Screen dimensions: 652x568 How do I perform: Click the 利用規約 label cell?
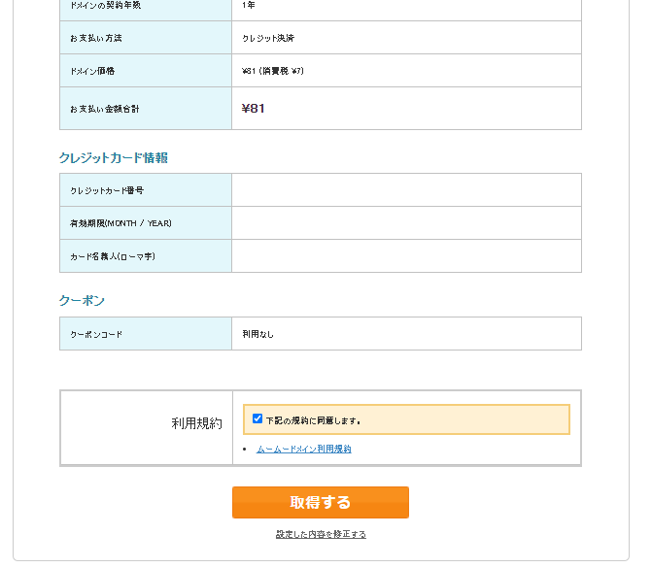pos(147,427)
